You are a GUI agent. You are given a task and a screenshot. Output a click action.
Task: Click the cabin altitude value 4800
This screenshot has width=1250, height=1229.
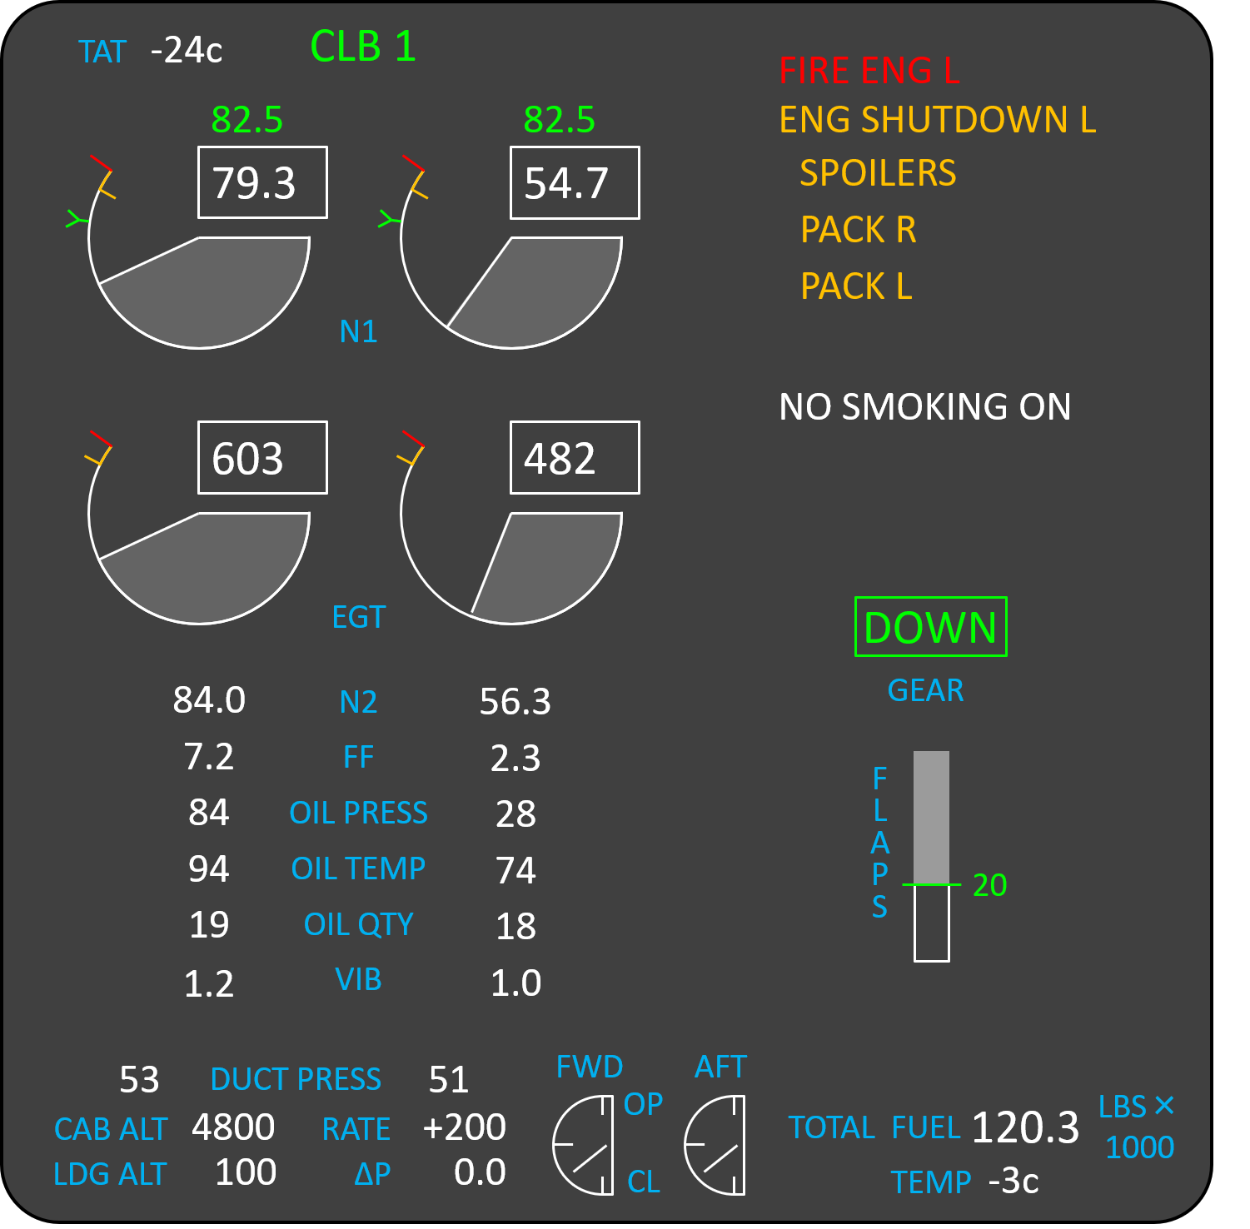(x=233, y=1127)
